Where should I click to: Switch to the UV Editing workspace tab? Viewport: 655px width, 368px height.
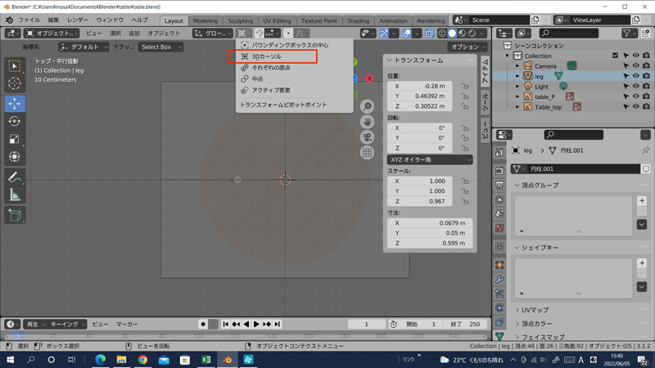(277, 20)
